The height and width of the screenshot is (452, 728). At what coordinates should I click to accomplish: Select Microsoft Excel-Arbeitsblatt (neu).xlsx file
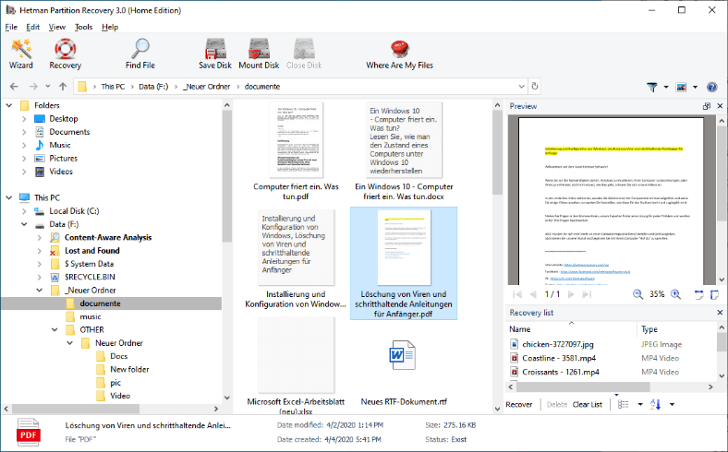pos(296,366)
